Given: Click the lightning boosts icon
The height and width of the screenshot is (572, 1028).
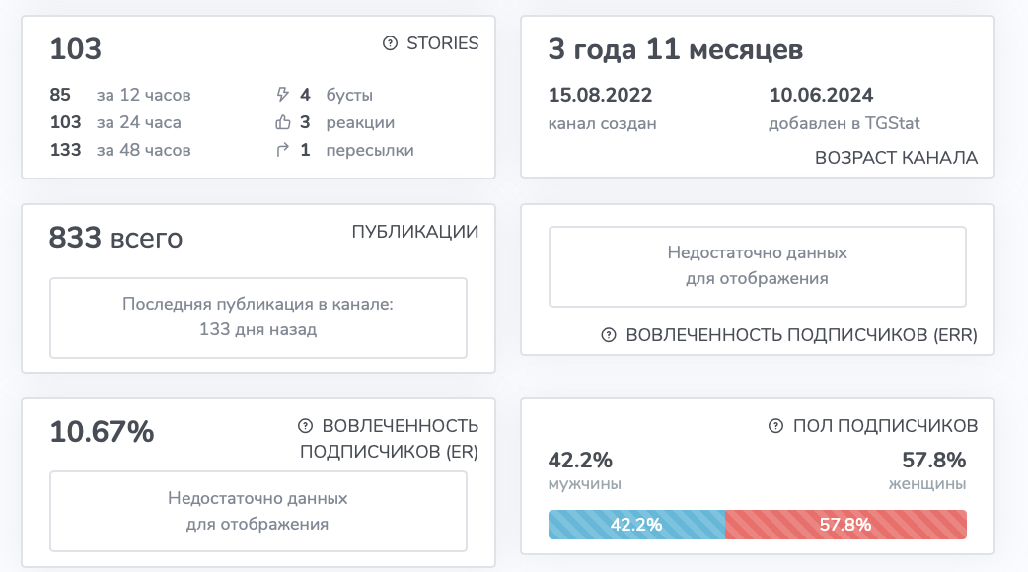Looking at the screenshot, I should 282,95.
